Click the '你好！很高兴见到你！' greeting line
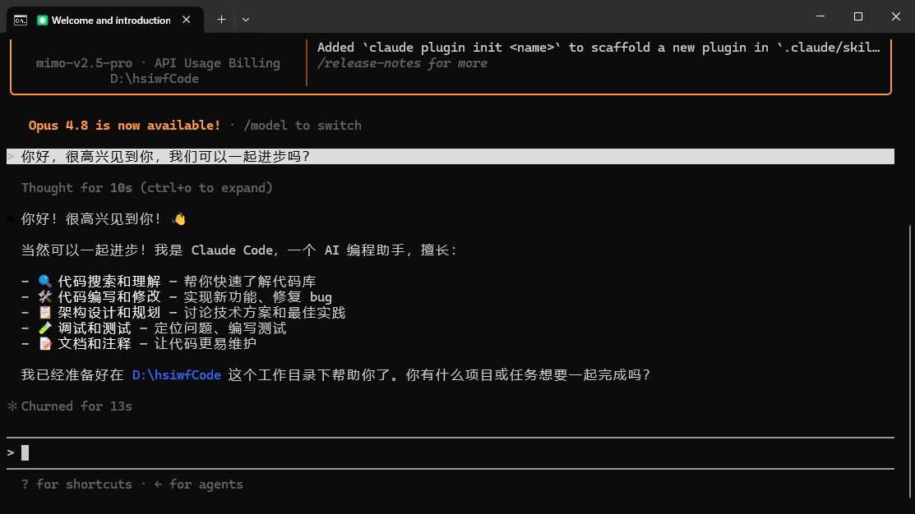The height and width of the screenshot is (514, 915). 91,219
